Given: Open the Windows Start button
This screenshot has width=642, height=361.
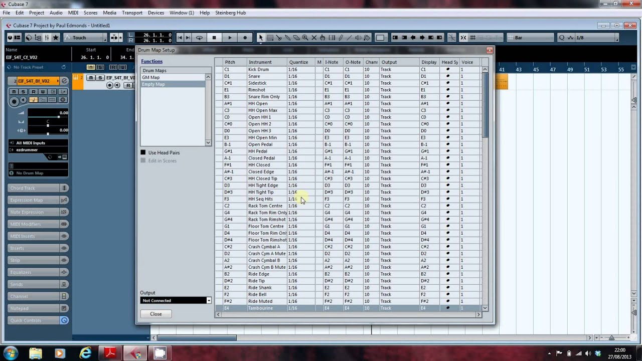Looking at the screenshot, I should 11,353.
